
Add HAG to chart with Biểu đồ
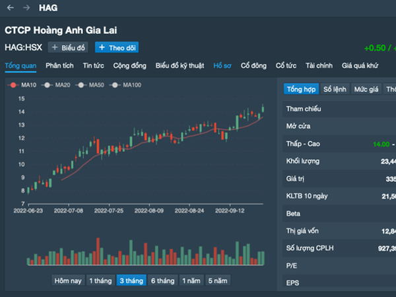click(68, 48)
